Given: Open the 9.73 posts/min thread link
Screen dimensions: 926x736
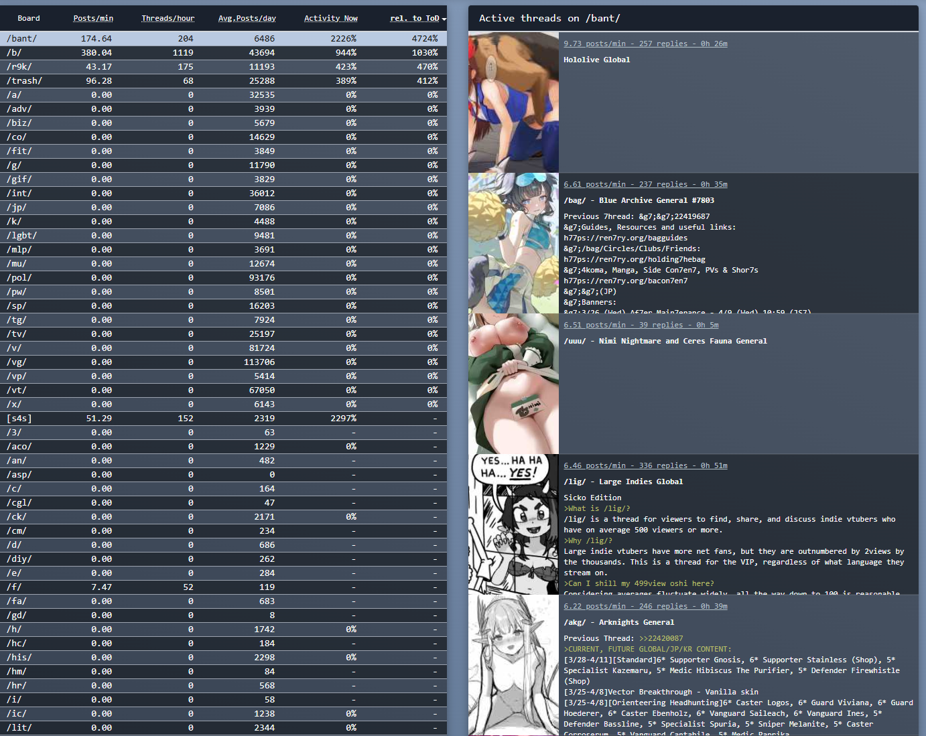Looking at the screenshot, I should tap(645, 44).
